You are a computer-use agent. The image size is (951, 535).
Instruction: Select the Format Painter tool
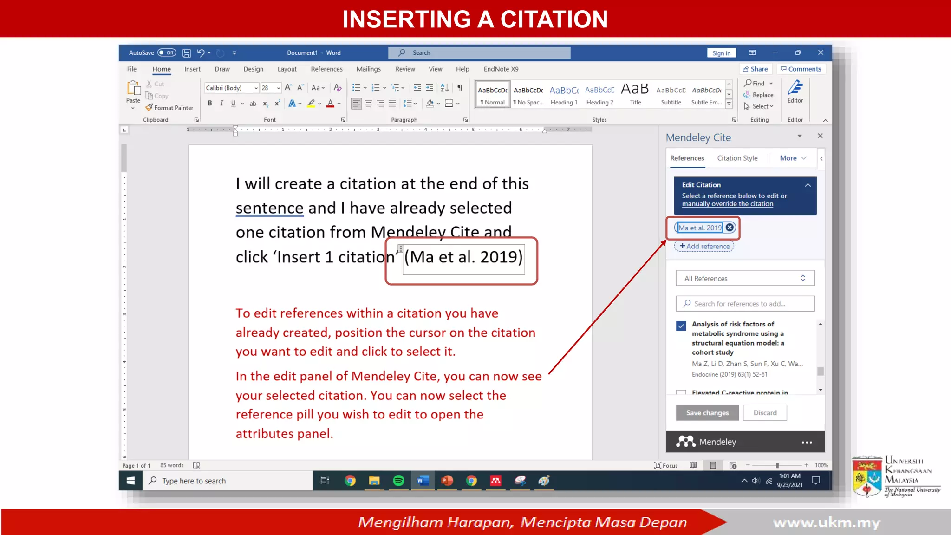169,107
